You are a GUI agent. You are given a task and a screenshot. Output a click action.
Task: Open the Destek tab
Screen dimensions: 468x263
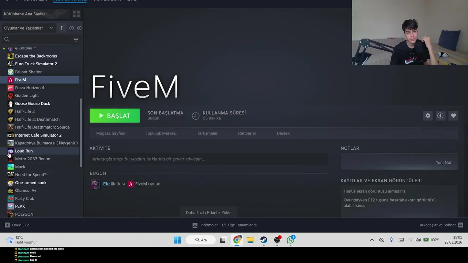283,133
